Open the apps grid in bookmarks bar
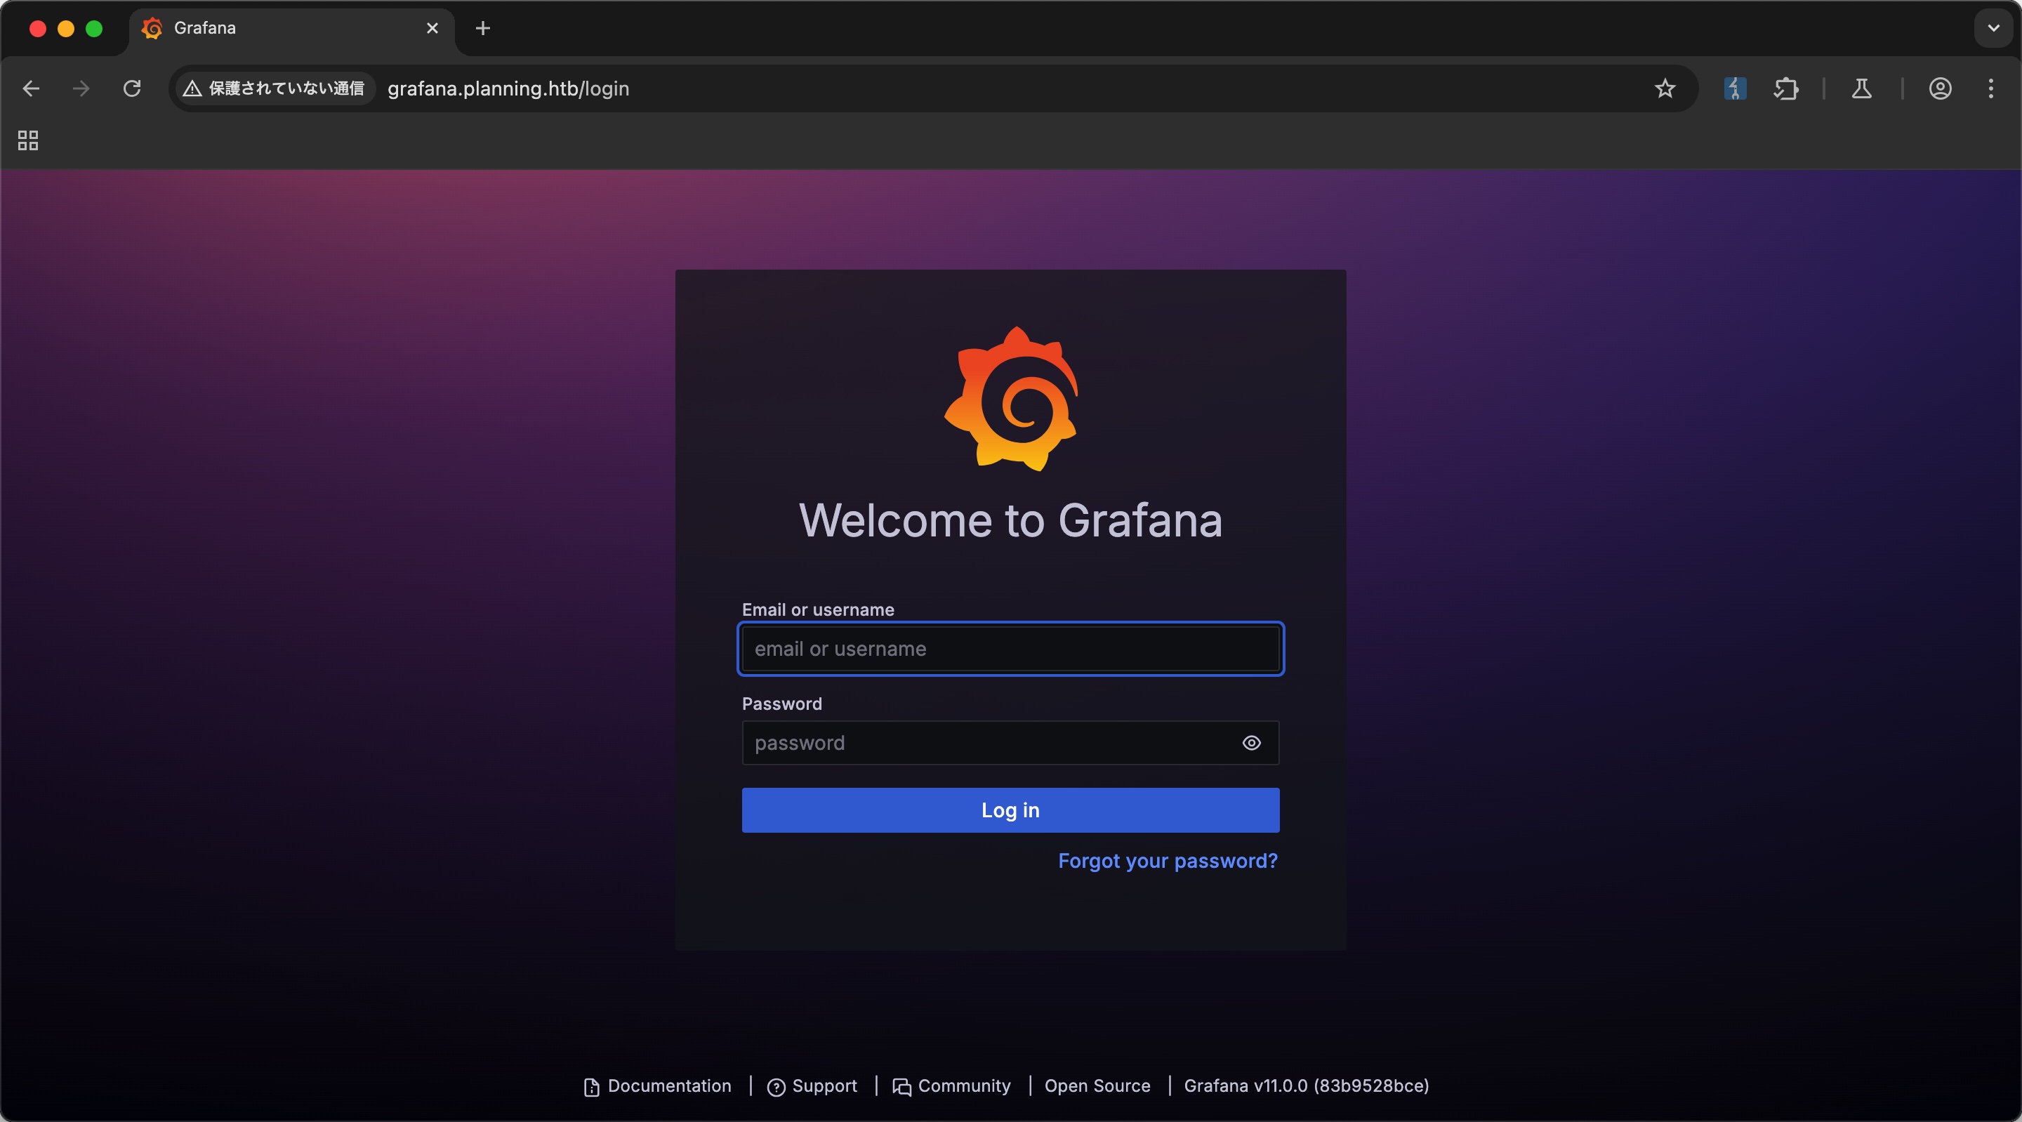This screenshot has height=1122, width=2022. (x=28, y=140)
